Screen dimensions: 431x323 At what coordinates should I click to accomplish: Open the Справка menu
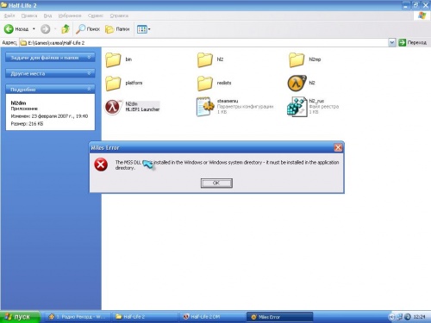pos(119,16)
